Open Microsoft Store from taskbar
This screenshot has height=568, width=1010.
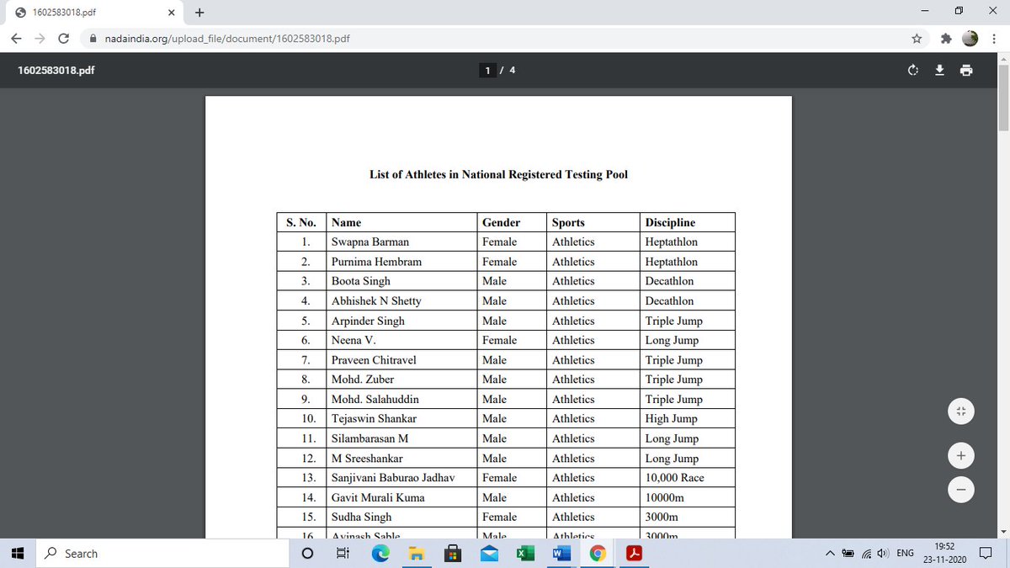(452, 553)
